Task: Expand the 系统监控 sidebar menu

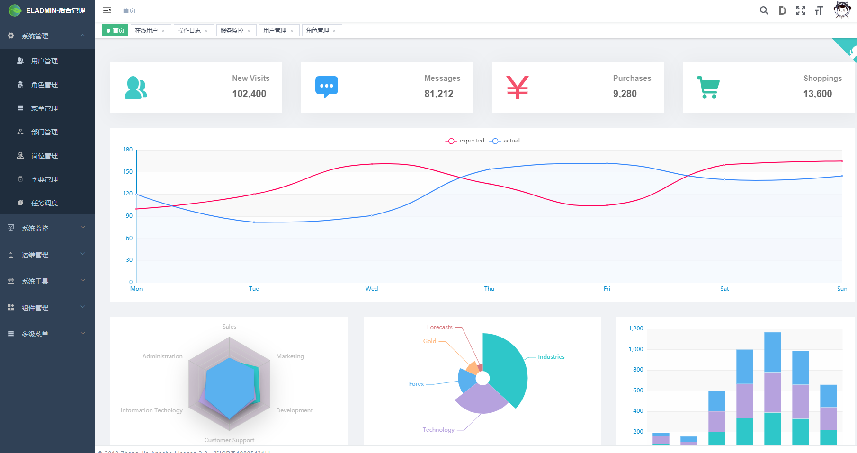Action: (47, 228)
